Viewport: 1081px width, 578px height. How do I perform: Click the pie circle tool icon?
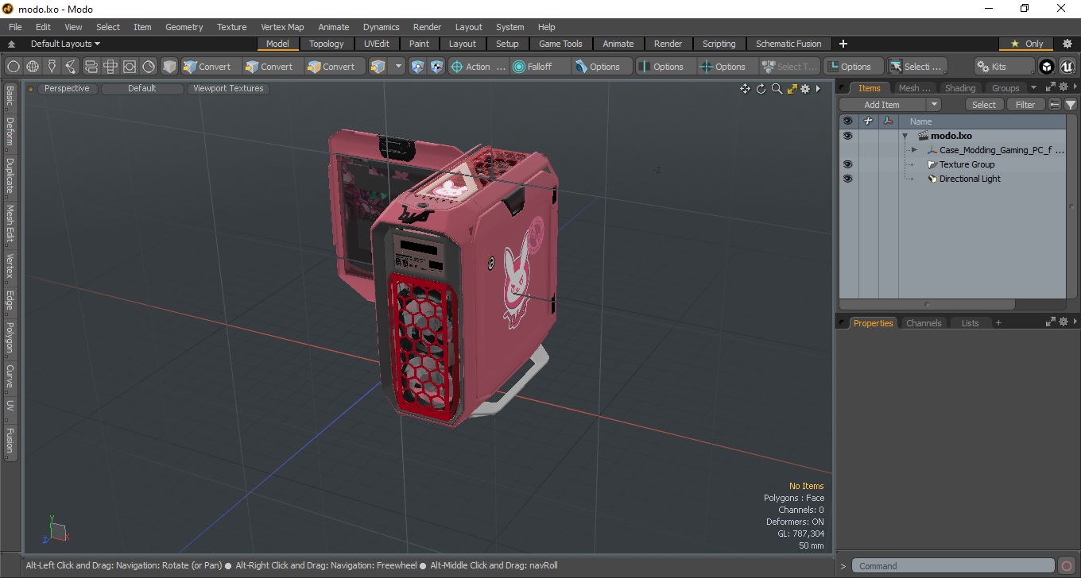[149, 67]
